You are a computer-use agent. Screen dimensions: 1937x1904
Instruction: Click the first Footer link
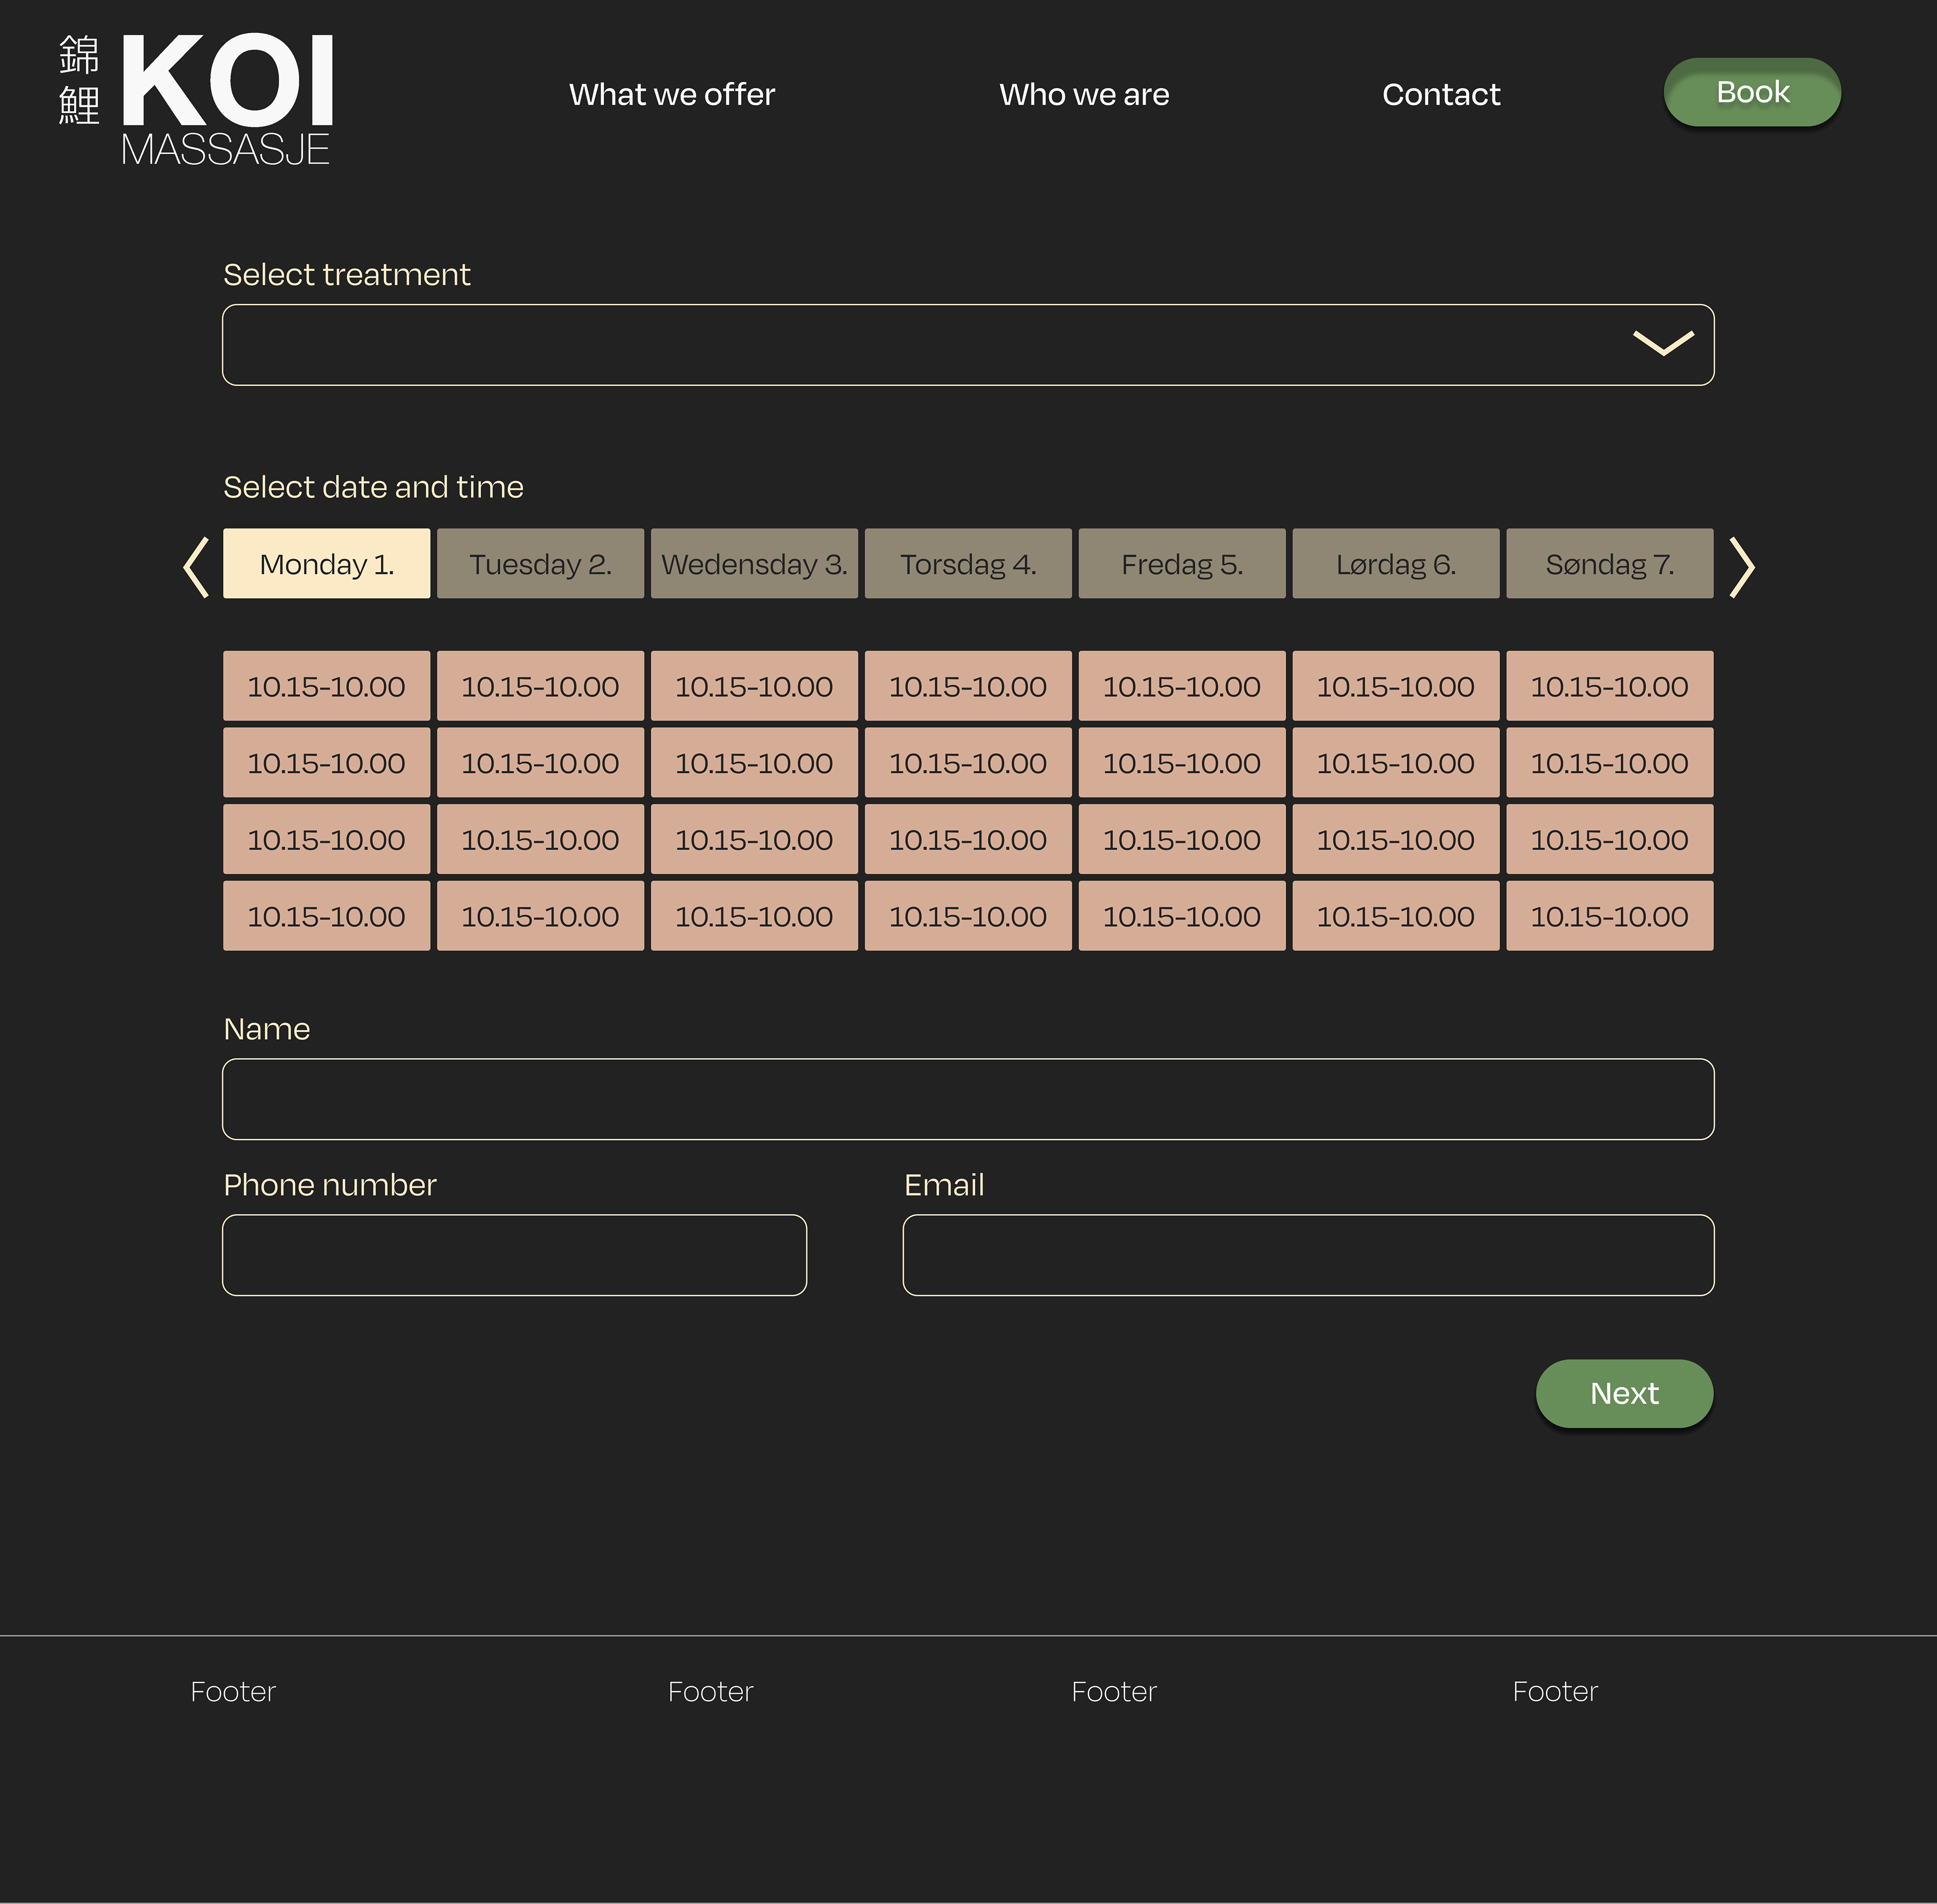(x=233, y=1691)
